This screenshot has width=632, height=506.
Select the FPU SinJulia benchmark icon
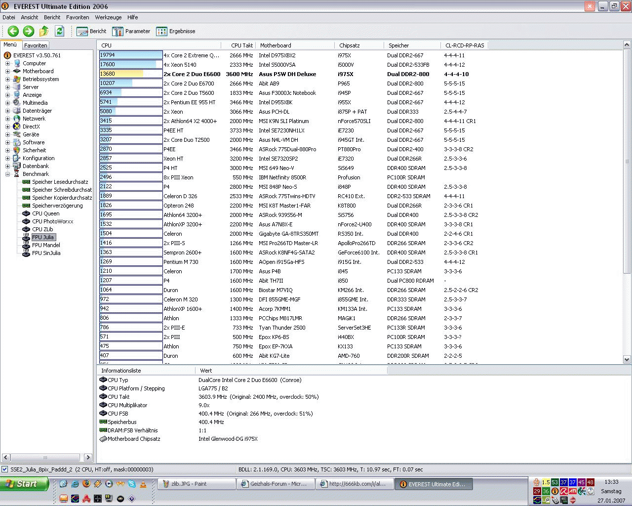(26, 253)
